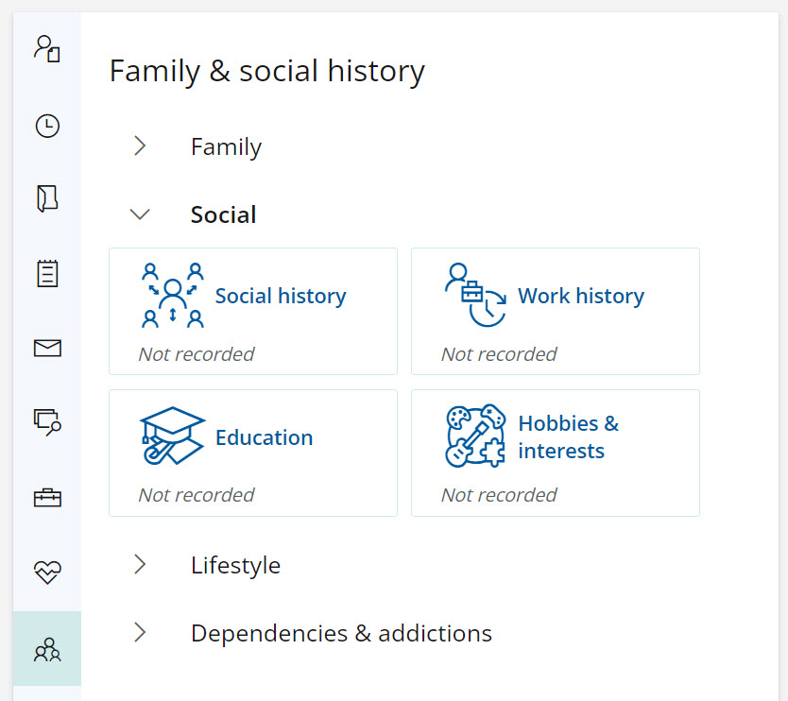Click the clock timeline sidebar icon

pyautogui.click(x=47, y=126)
